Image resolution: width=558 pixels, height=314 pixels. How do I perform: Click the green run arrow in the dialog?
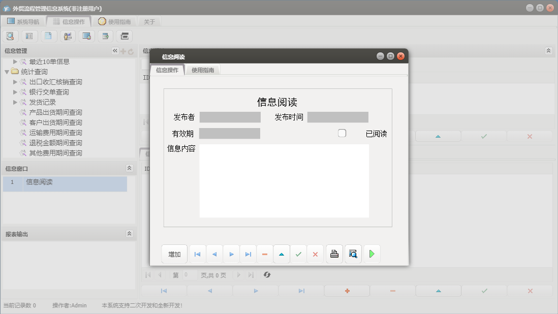click(x=371, y=254)
